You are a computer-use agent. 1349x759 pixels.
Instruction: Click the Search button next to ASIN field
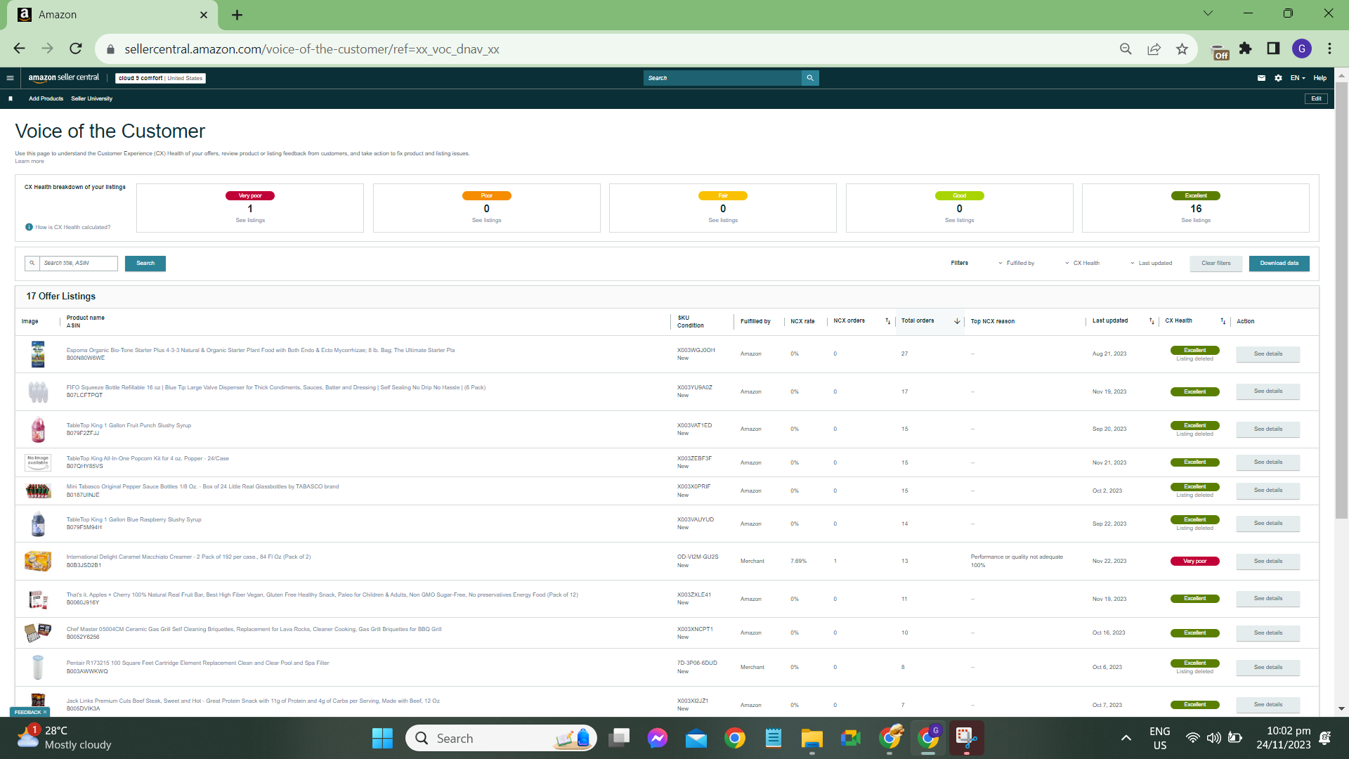tap(145, 264)
